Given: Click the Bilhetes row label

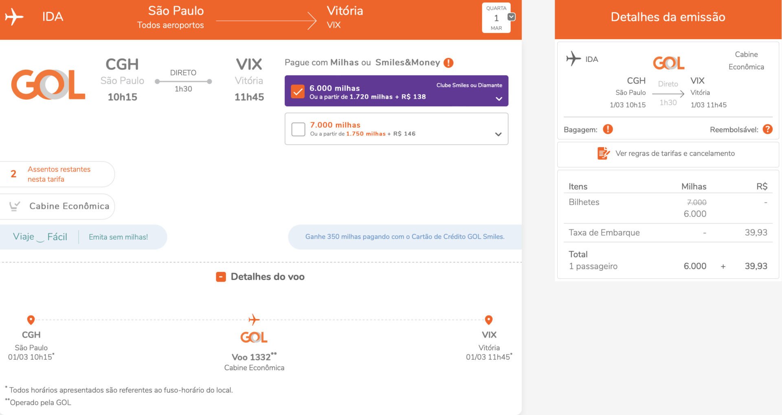Looking at the screenshot, I should (584, 202).
